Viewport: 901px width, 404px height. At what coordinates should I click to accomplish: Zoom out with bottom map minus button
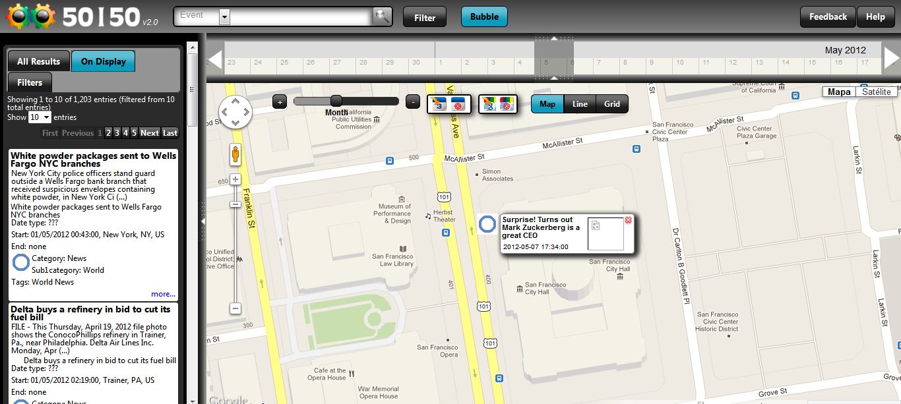235,308
